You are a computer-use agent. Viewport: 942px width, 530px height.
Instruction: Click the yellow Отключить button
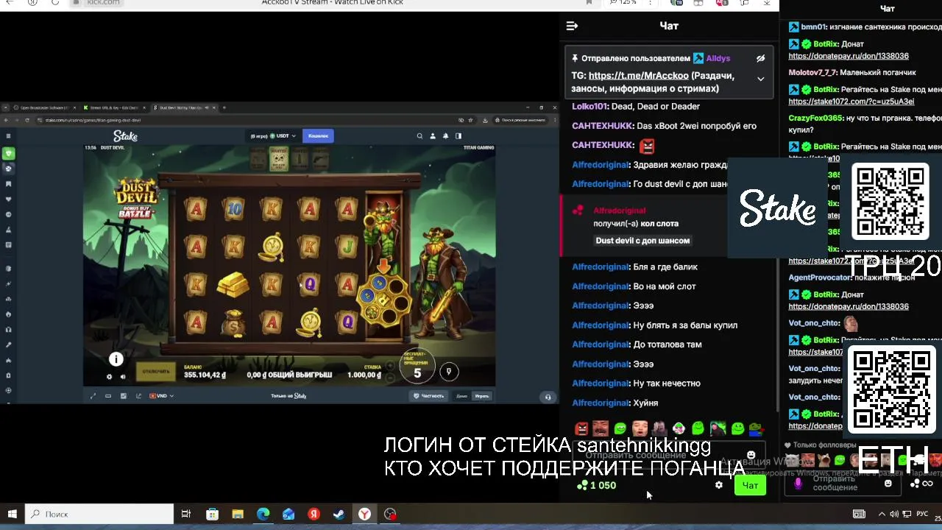(155, 372)
